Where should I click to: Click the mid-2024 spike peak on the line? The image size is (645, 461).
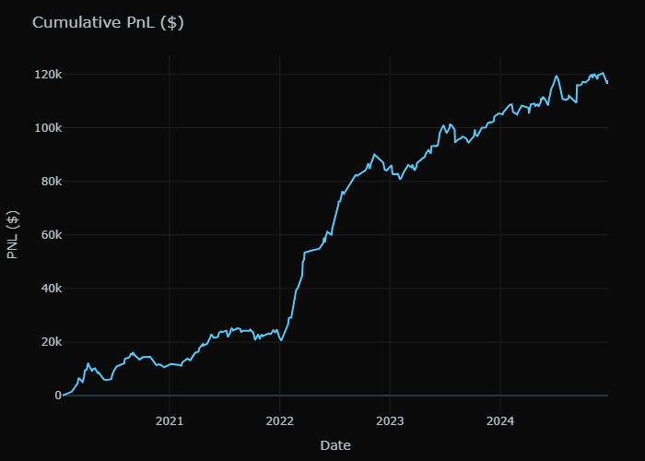pyautogui.click(x=557, y=76)
